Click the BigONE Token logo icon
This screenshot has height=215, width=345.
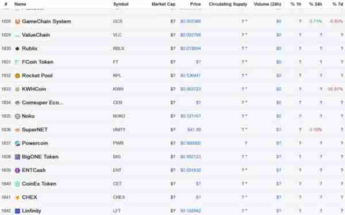click(x=17, y=157)
